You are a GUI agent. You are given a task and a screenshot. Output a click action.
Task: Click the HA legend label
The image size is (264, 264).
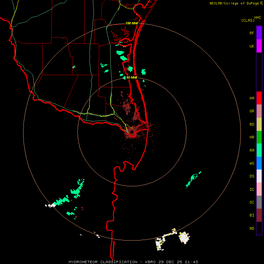coord(252,98)
